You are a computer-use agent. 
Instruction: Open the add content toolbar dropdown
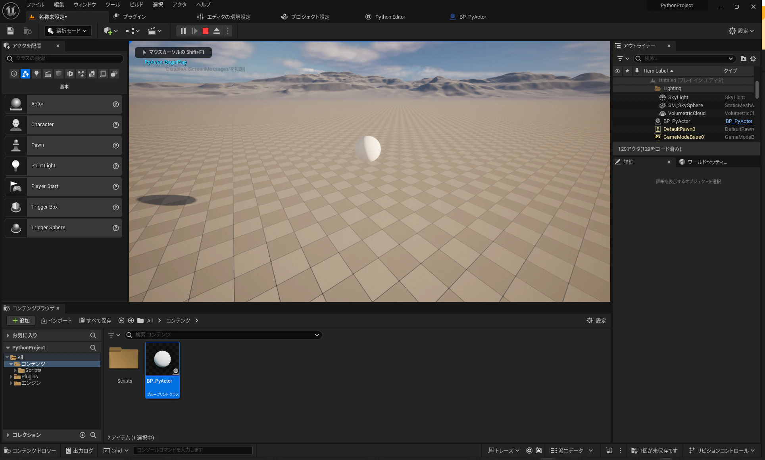coord(111,31)
